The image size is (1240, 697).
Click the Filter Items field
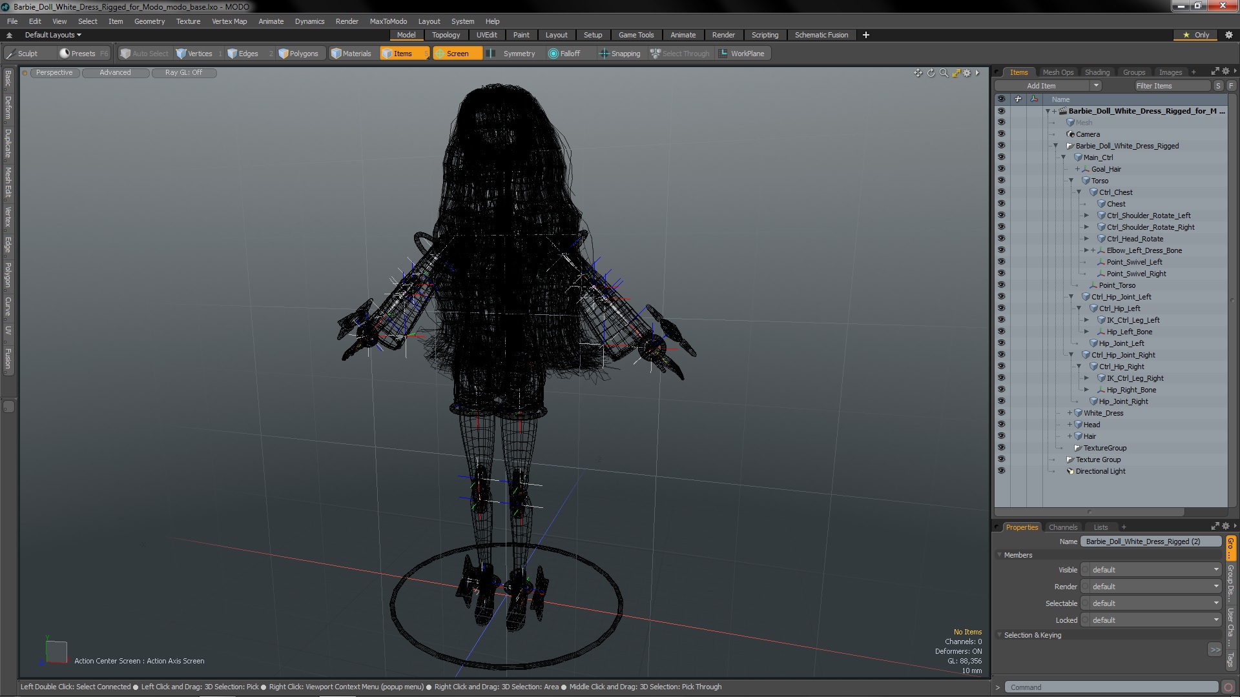click(1172, 86)
